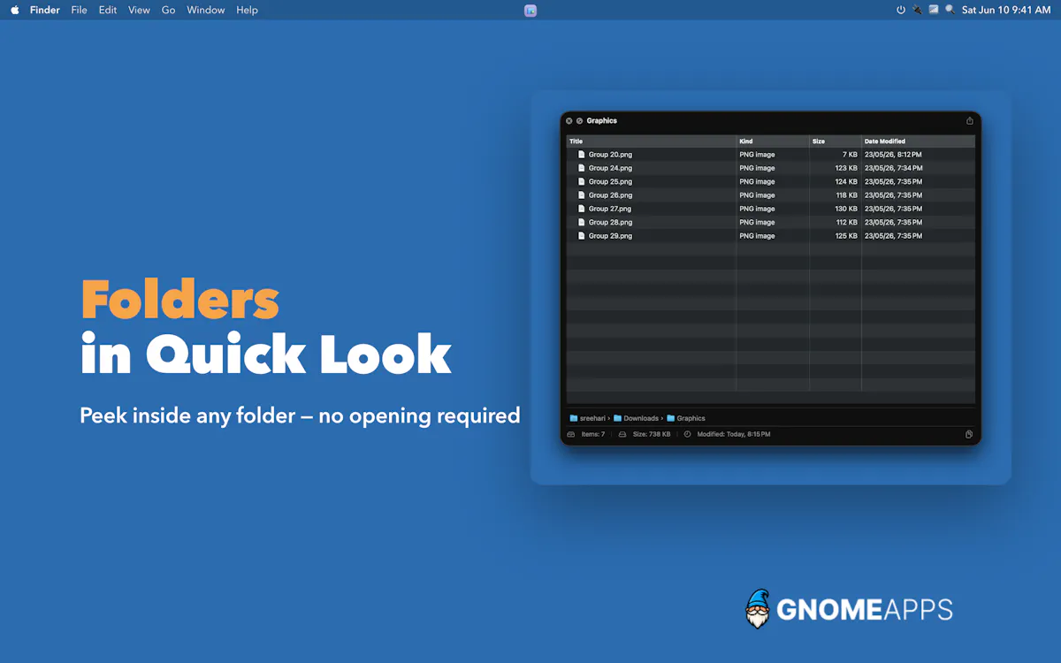Click the file icon of Group 20.png

click(581, 155)
